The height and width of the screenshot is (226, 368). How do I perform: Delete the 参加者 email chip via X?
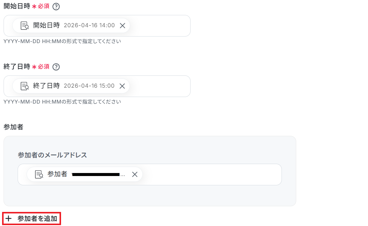click(x=135, y=175)
